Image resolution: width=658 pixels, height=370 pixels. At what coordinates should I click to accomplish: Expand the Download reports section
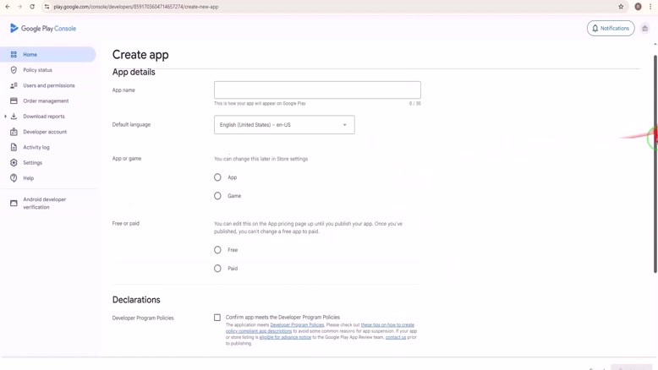tap(6, 117)
